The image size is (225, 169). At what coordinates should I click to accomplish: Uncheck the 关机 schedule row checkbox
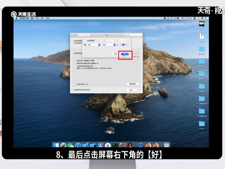click(x=85, y=45)
